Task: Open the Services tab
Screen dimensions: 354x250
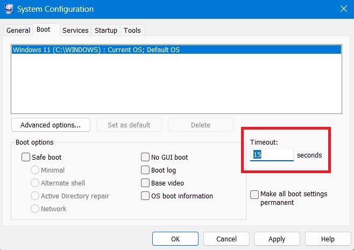Action: (x=75, y=30)
